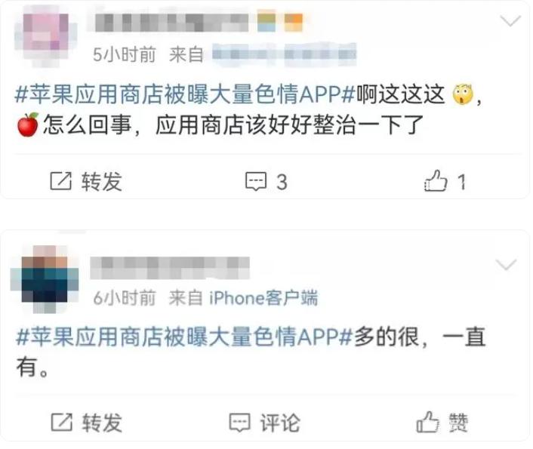Open the hashtag topic in first post
Image resolution: width=533 pixels, height=449 pixels.
pos(185,94)
